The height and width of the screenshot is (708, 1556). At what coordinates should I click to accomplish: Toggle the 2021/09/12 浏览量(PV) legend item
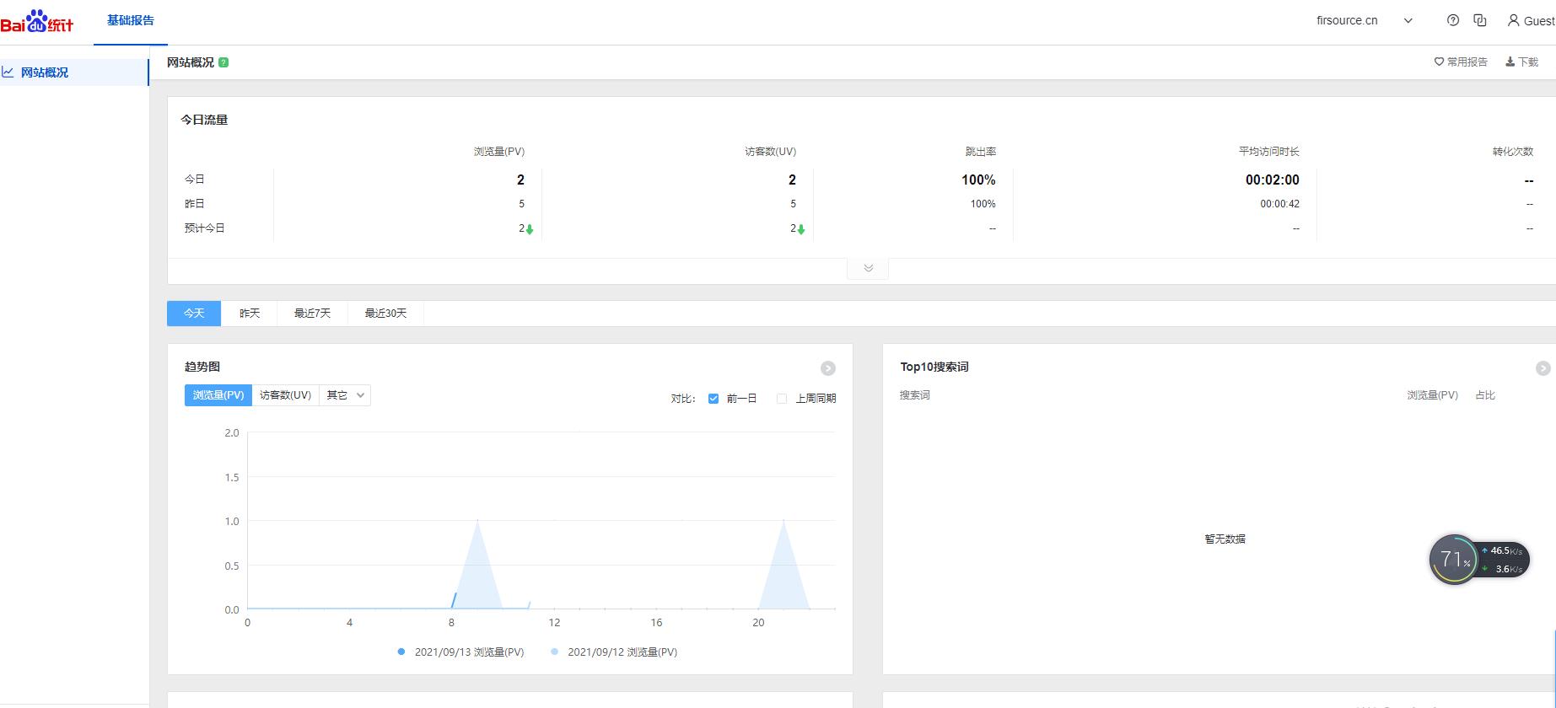(614, 652)
